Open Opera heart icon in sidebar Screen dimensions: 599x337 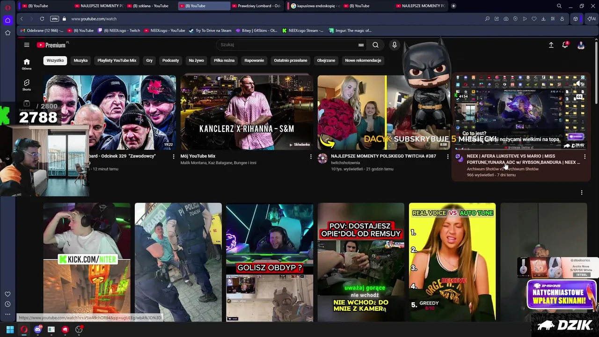coord(7,294)
